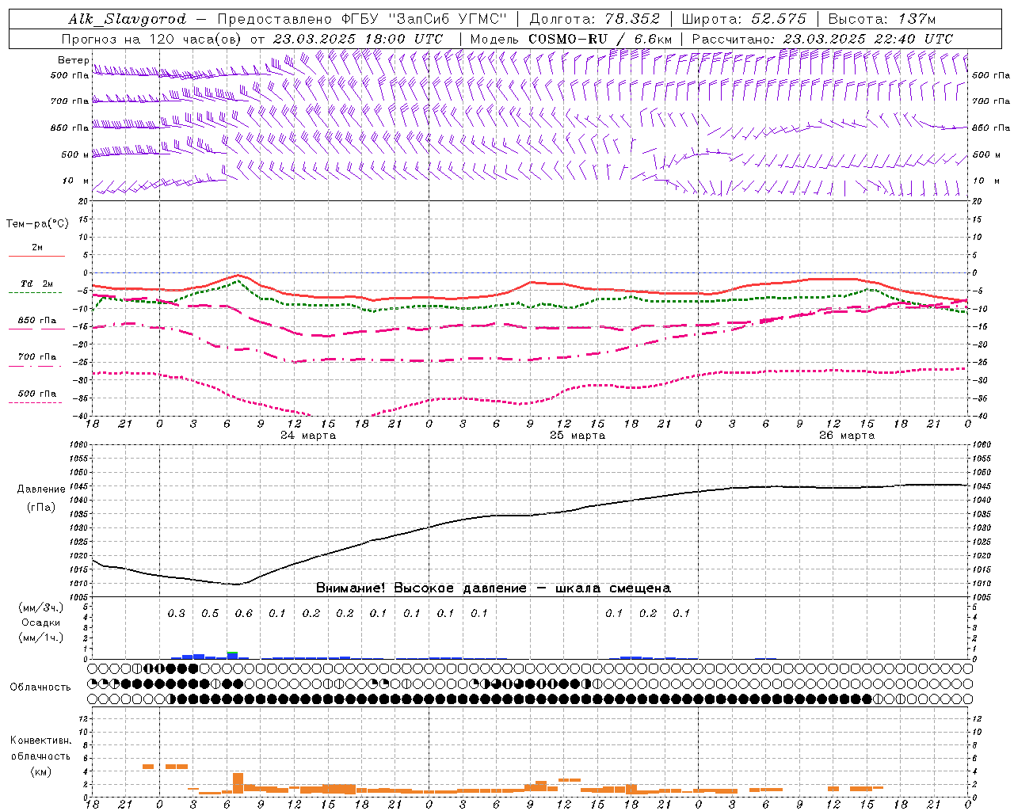Click the forecast start 23.03.2025 18:00 UTC
The width and height of the screenshot is (1014, 811).
(x=359, y=39)
